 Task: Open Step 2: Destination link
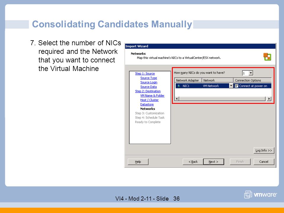pos(148,91)
